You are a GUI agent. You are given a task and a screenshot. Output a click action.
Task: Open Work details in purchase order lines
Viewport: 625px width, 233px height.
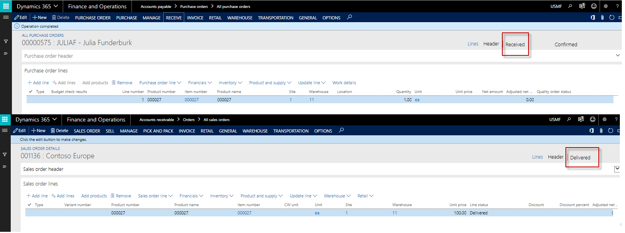pos(344,83)
